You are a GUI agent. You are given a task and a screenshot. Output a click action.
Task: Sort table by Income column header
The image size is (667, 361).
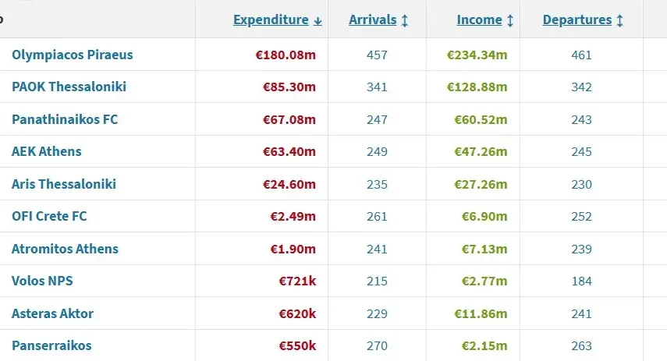pos(479,20)
